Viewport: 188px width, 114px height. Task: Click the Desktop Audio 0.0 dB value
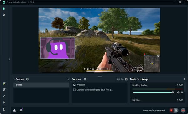click(180, 85)
